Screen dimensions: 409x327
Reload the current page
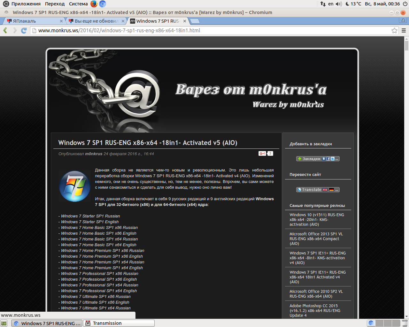(x=24, y=30)
